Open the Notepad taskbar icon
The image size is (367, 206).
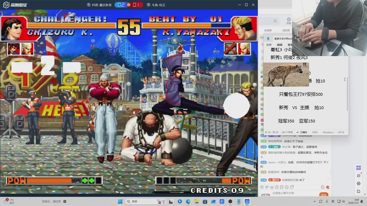pyautogui.click(x=239, y=201)
